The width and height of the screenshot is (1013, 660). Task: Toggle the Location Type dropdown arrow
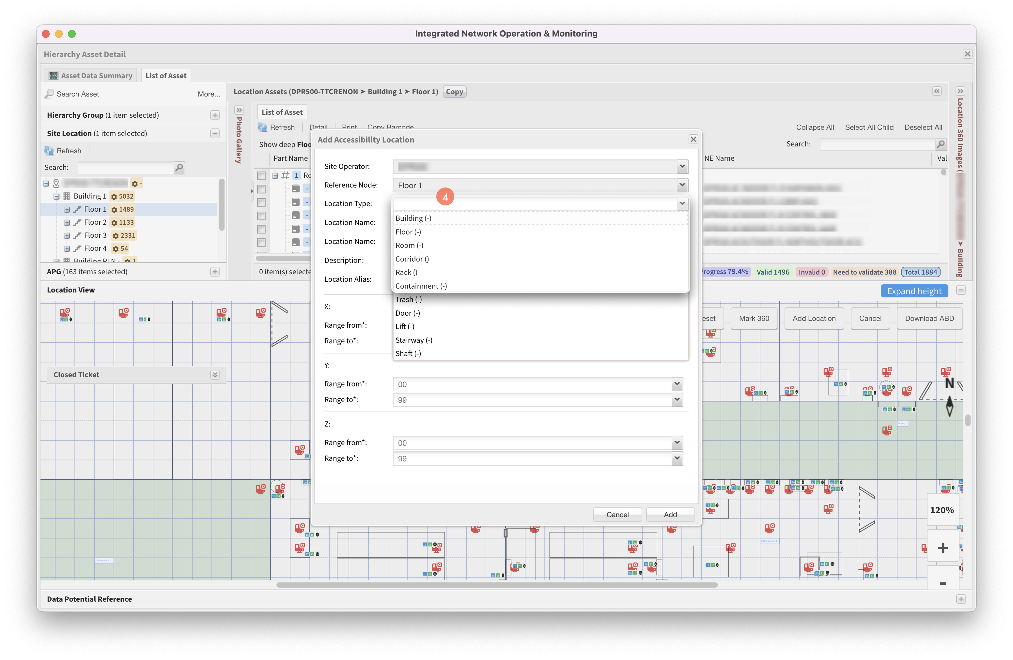[682, 203]
